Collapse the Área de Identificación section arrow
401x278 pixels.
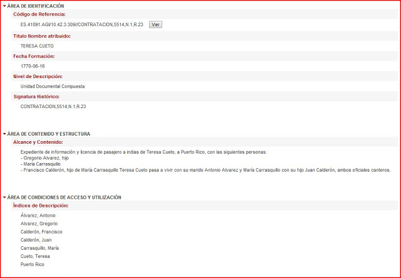(x=4, y=6)
